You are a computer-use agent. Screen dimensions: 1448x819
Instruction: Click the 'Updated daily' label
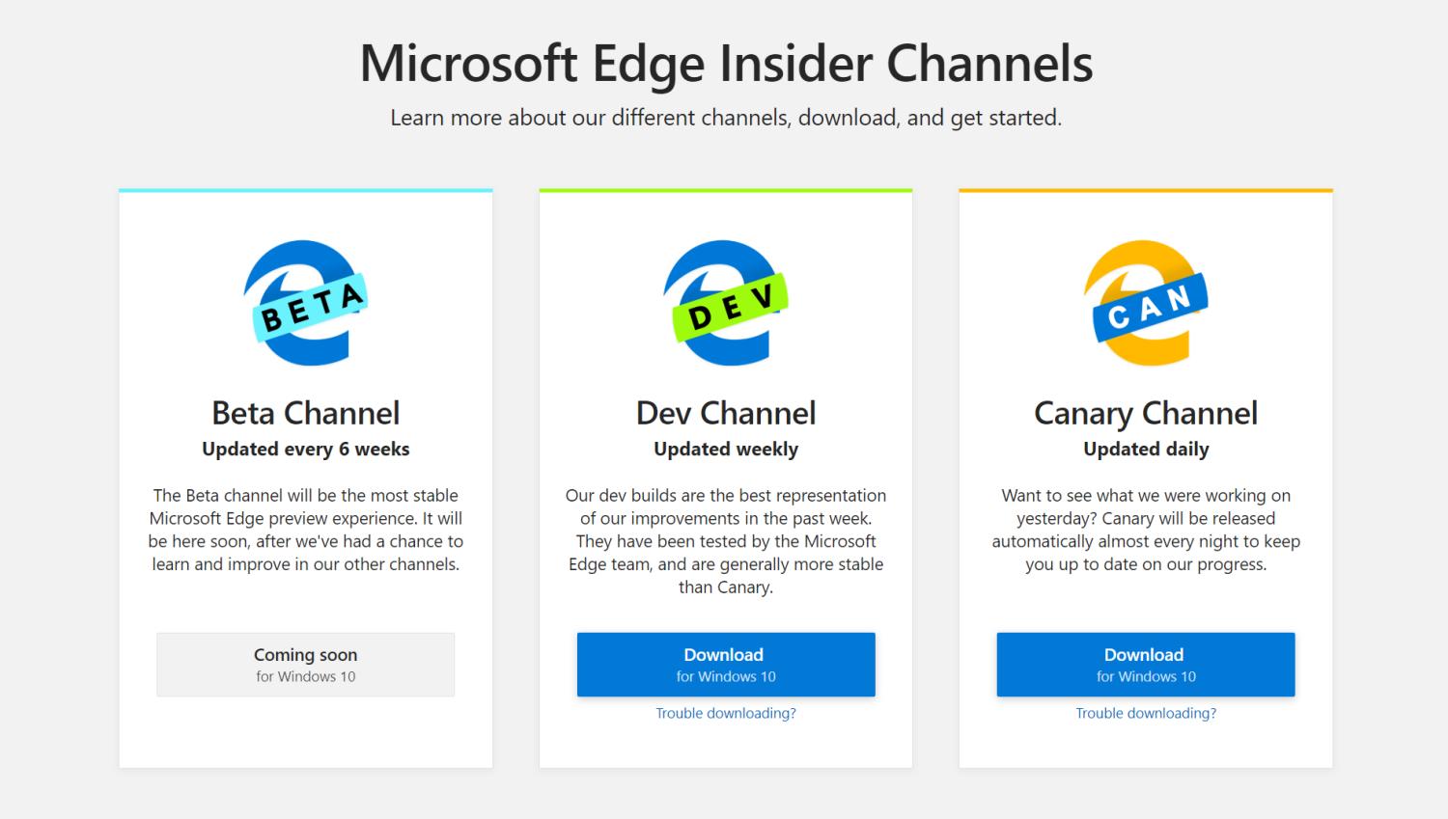(x=1146, y=449)
